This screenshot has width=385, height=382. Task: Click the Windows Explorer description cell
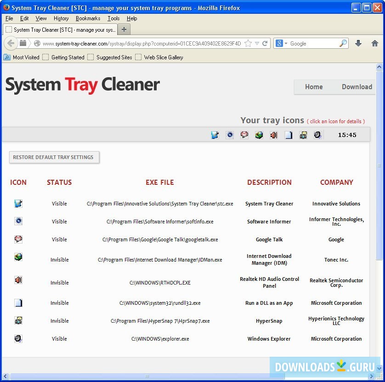pyautogui.click(x=269, y=339)
